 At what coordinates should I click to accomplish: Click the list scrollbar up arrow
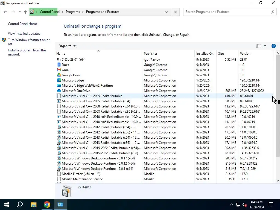pos(278,53)
